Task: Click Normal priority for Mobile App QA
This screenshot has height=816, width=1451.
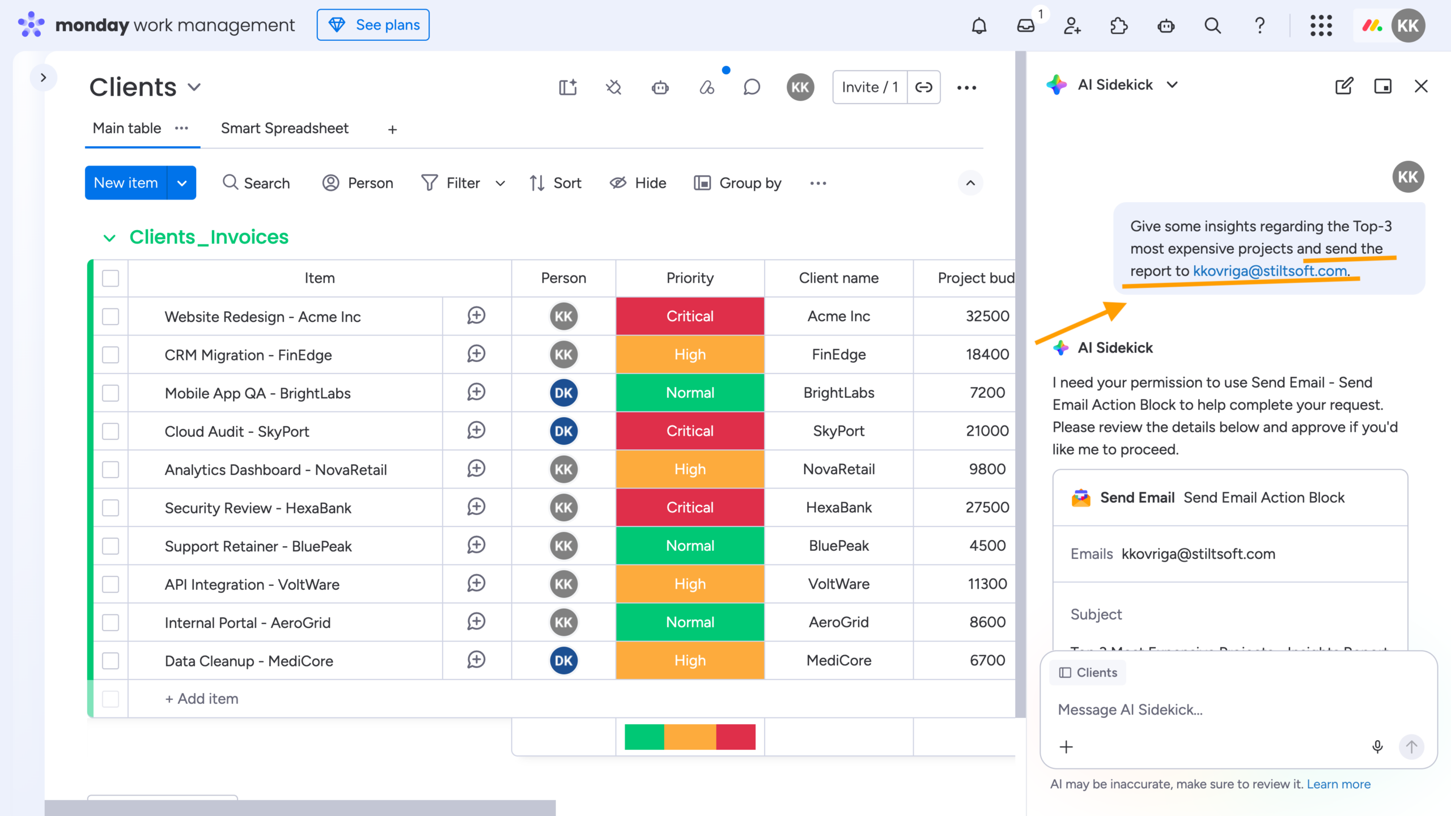Action: 690,393
